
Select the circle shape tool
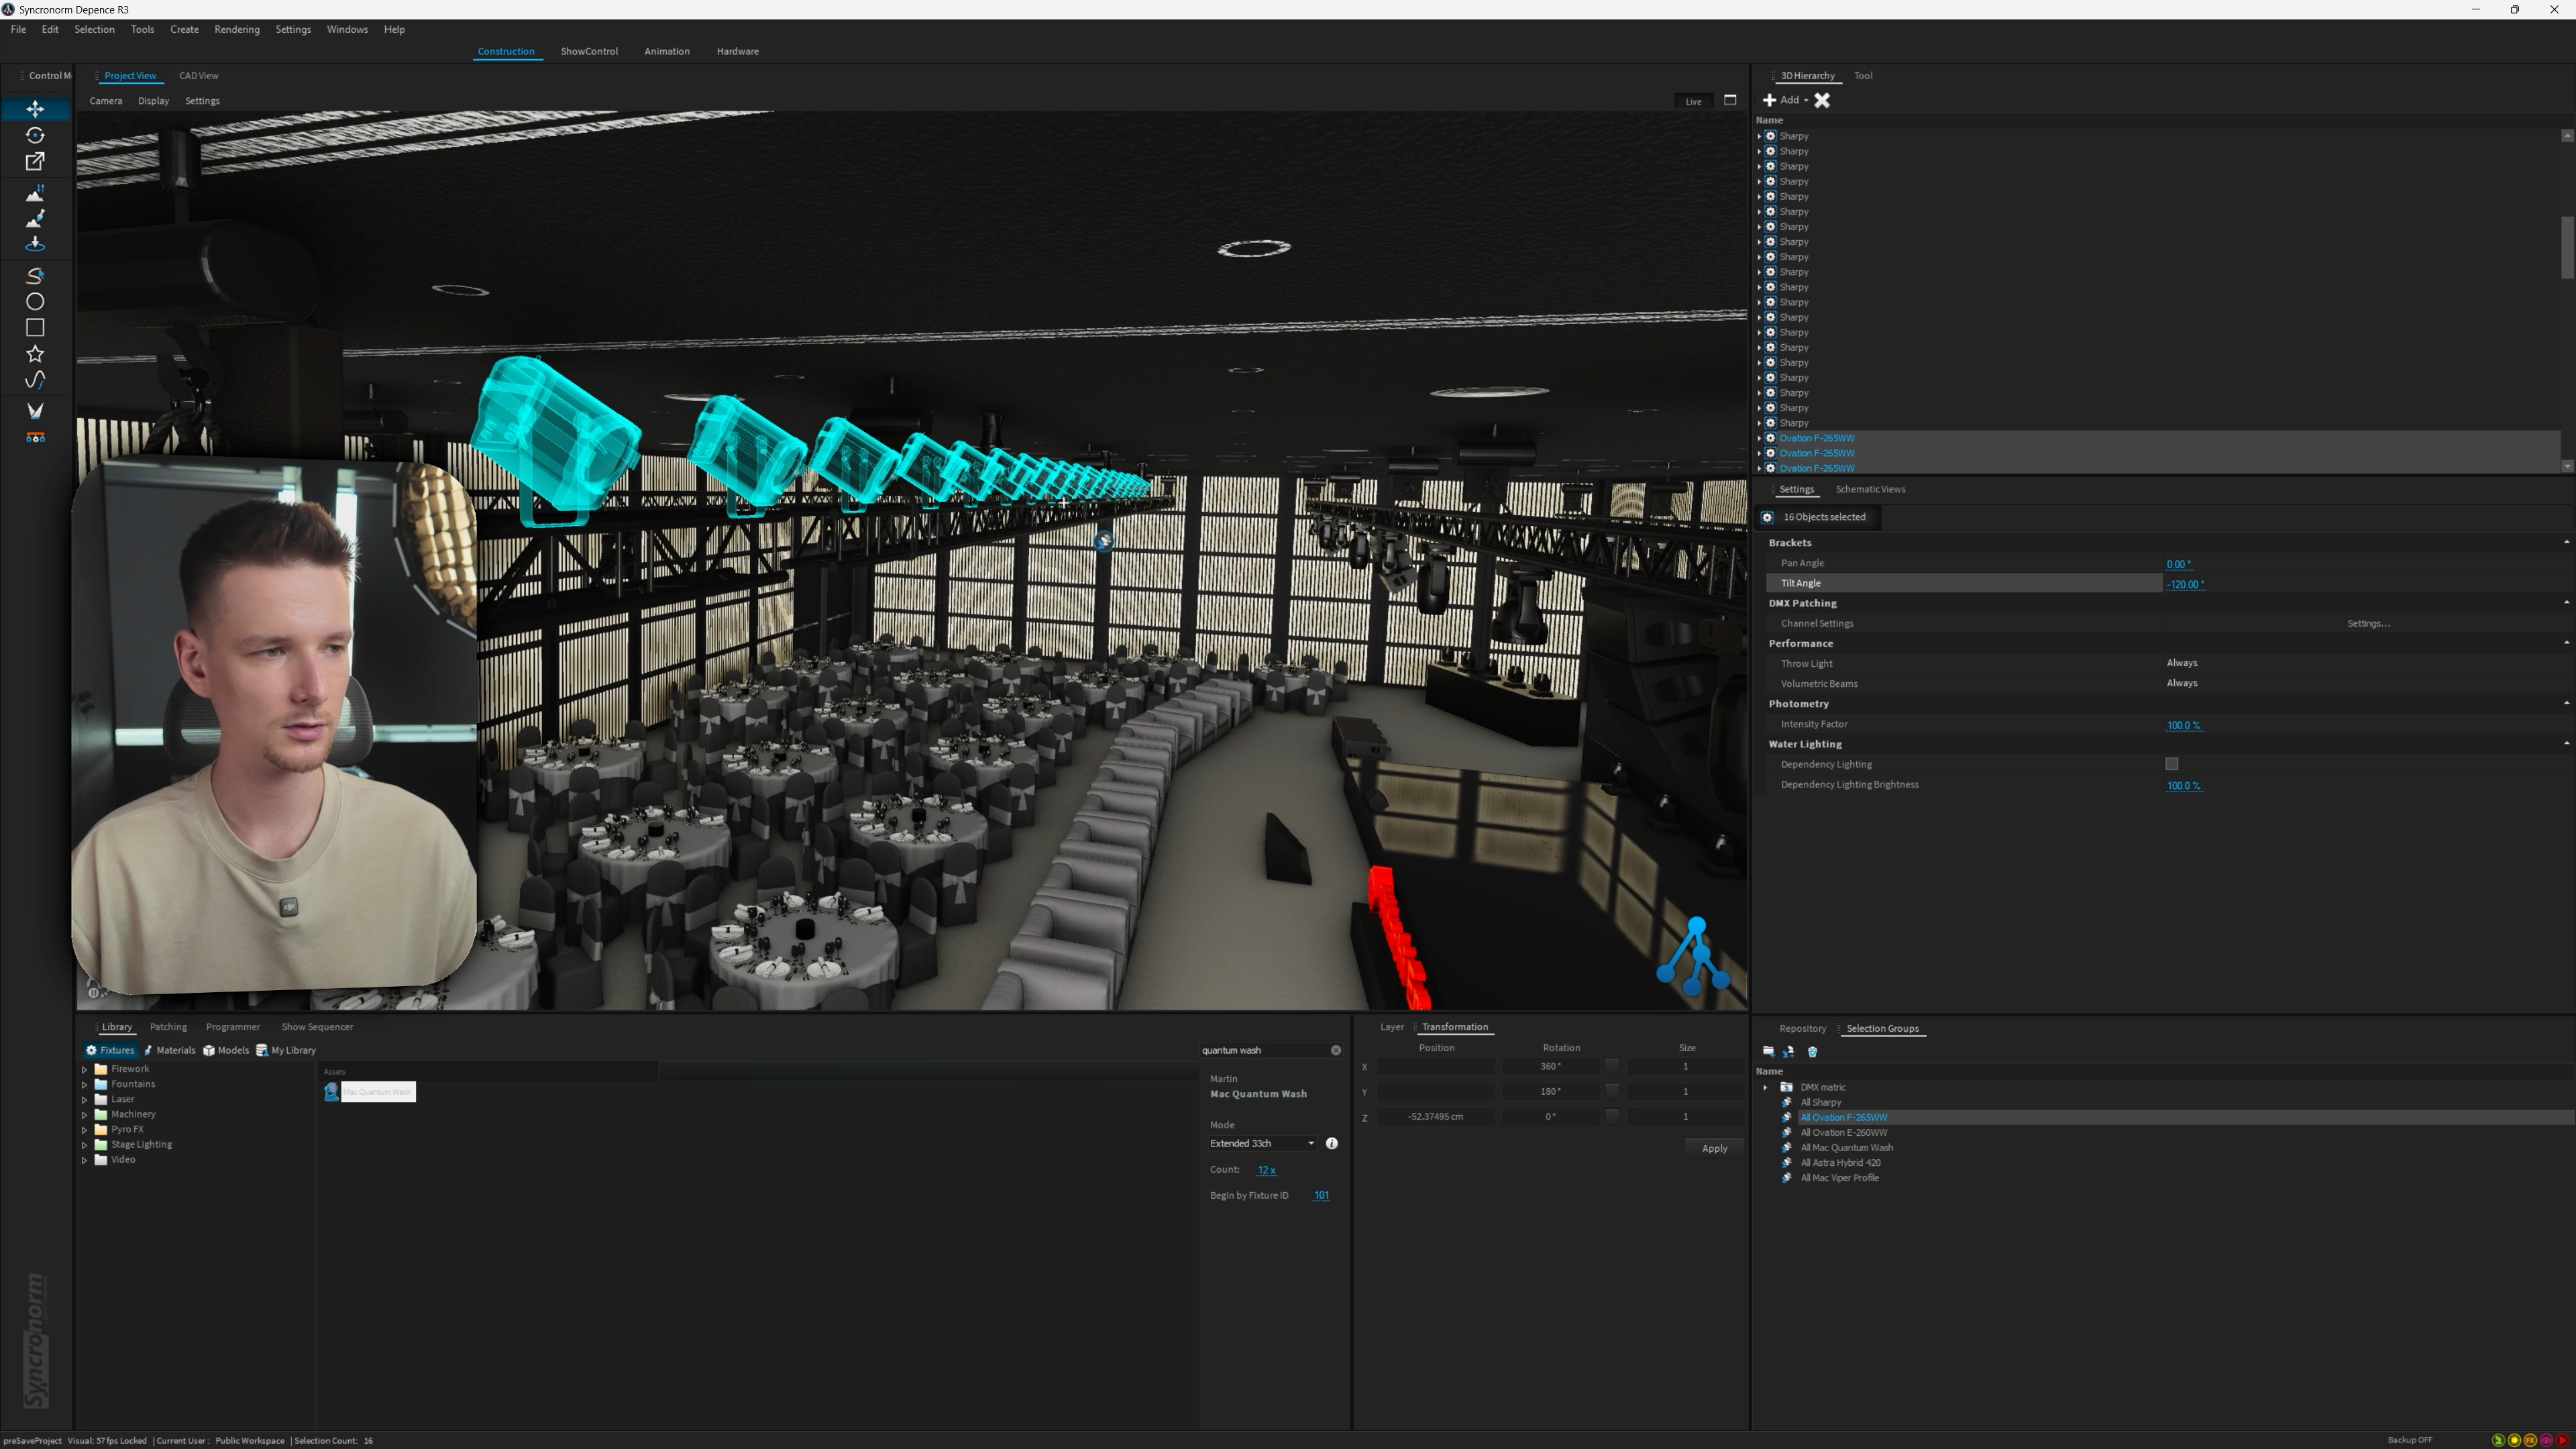(x=35, y=302)
